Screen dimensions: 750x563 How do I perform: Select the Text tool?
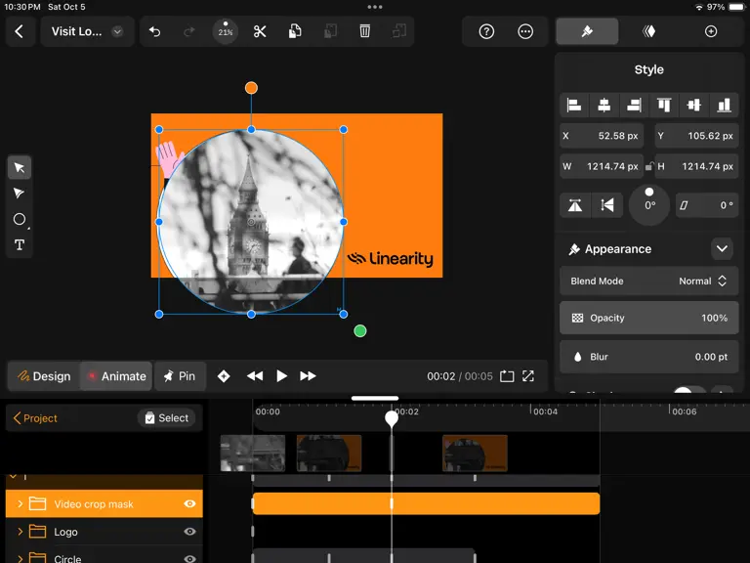pos(20,245)
